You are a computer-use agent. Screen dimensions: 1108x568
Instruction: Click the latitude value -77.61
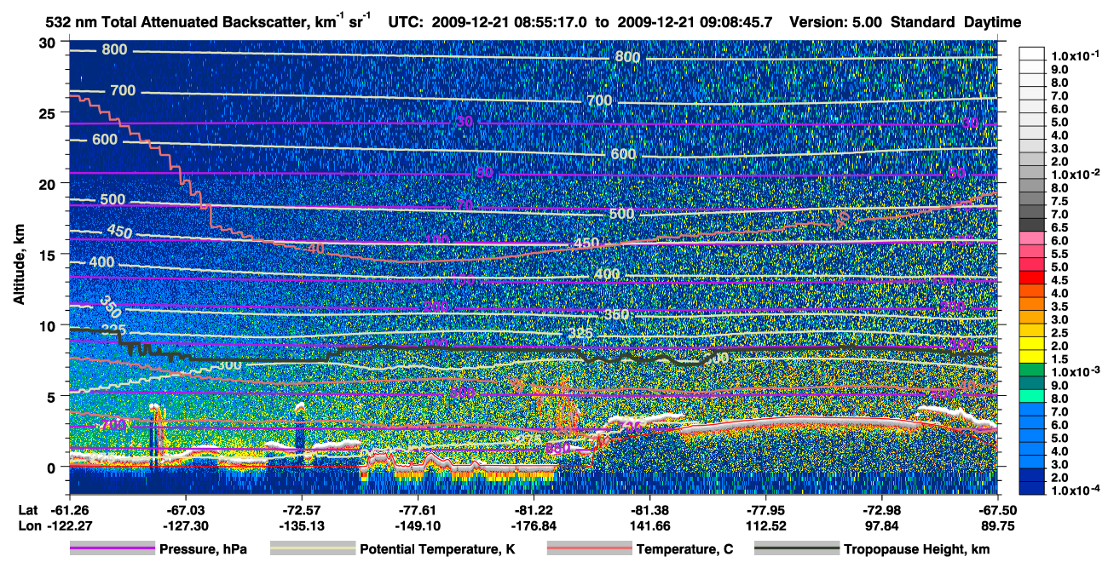point(418,510)
